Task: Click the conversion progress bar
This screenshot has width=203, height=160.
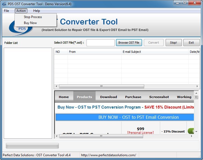Action: coord(32,146)
